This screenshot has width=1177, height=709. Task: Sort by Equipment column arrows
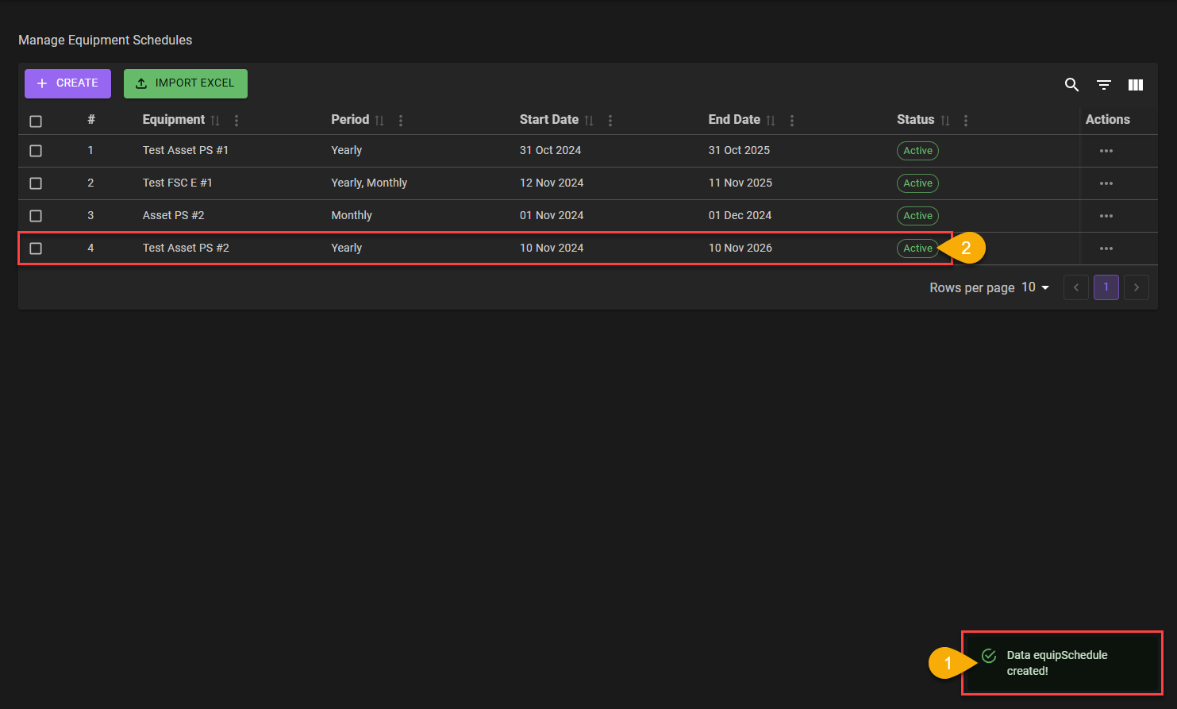click(x=215, y=121)
